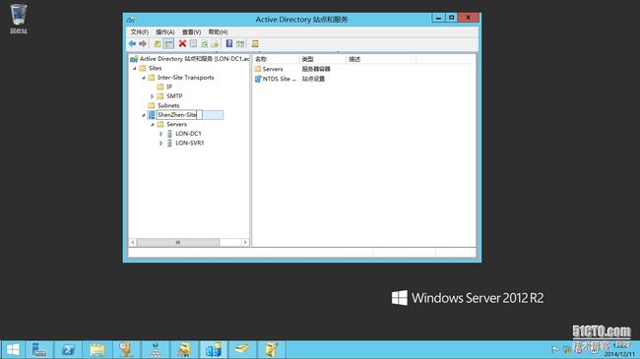
Task: Click the tree pane scroll right arrow
Action: (245, 242)
